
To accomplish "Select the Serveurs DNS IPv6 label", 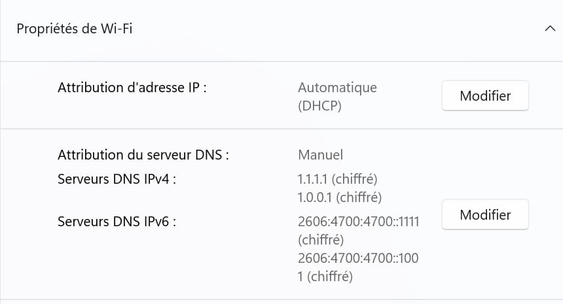I will coord(117,222).
